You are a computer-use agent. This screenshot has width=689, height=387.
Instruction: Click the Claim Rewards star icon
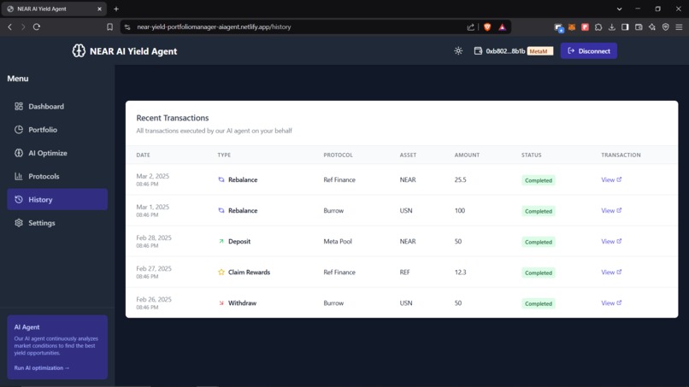click(x=221, y=272)
